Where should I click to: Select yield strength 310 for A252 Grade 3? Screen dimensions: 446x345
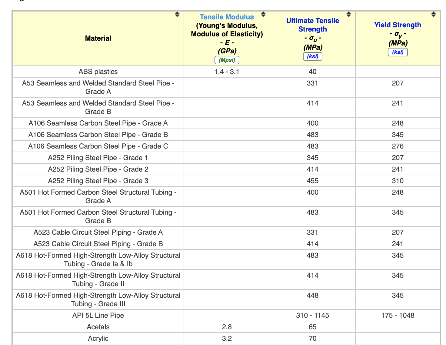(x=398, y=181)
